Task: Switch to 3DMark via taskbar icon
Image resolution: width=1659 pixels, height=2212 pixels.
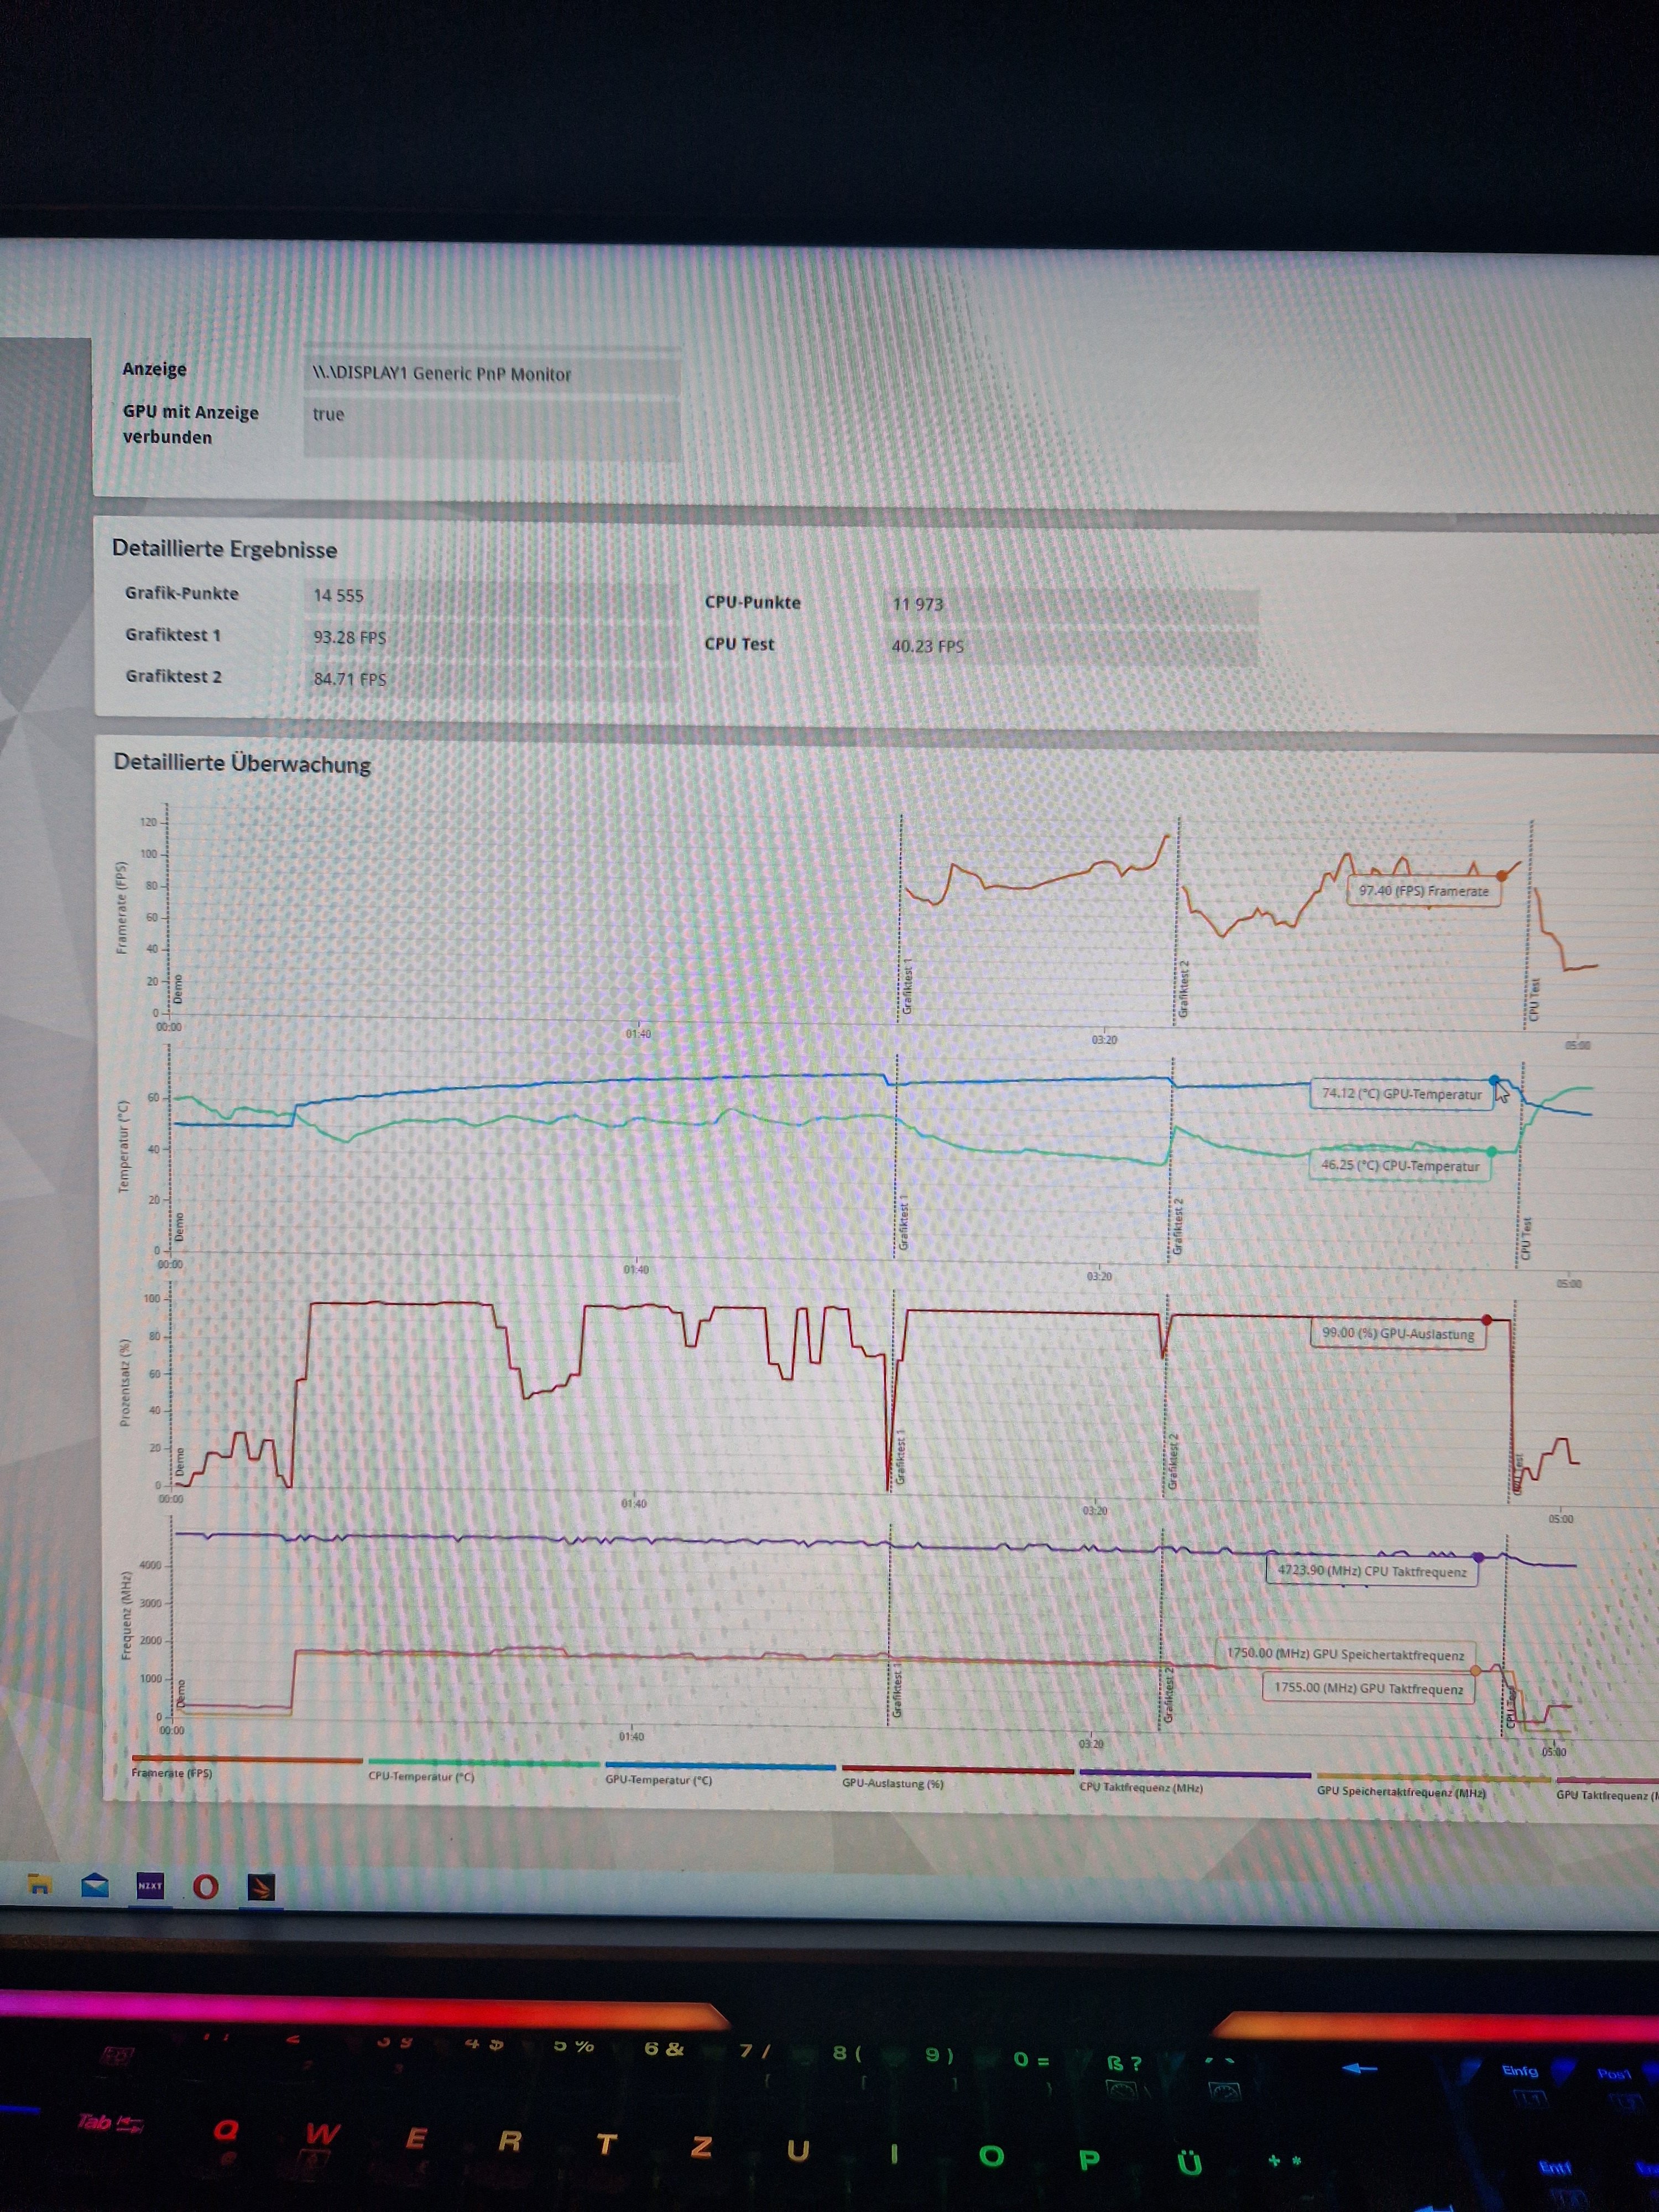Action: [261, 1887]
